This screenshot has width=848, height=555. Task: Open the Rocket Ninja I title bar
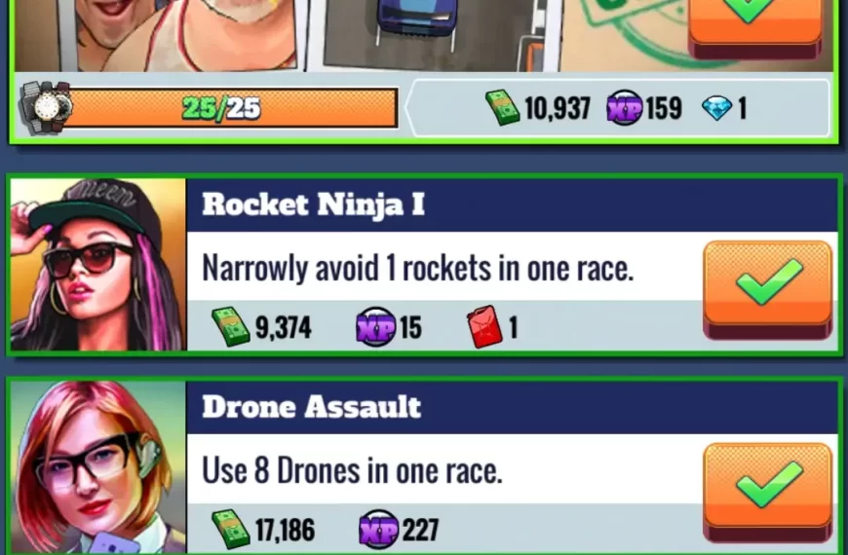coord(512,205)
